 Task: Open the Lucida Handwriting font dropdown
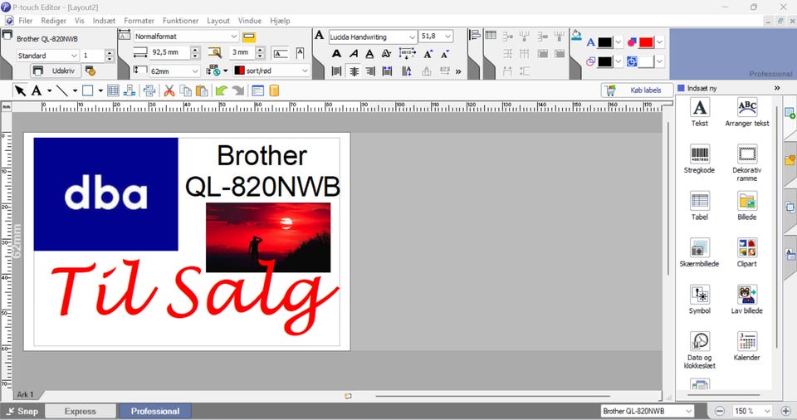[x=412, y=37]
